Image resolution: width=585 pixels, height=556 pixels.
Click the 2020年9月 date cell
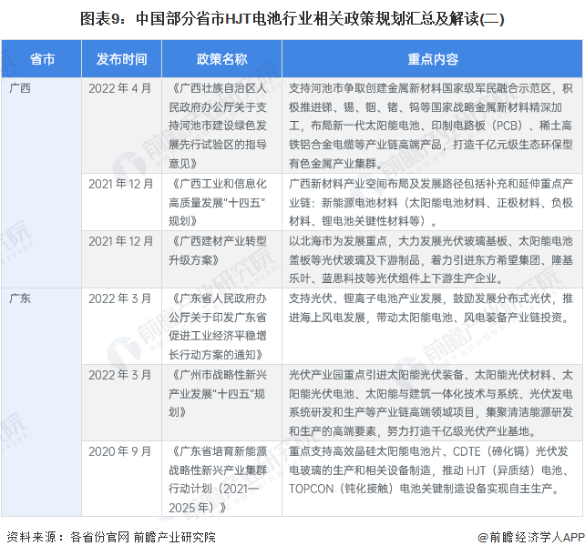tap(121, 450)
